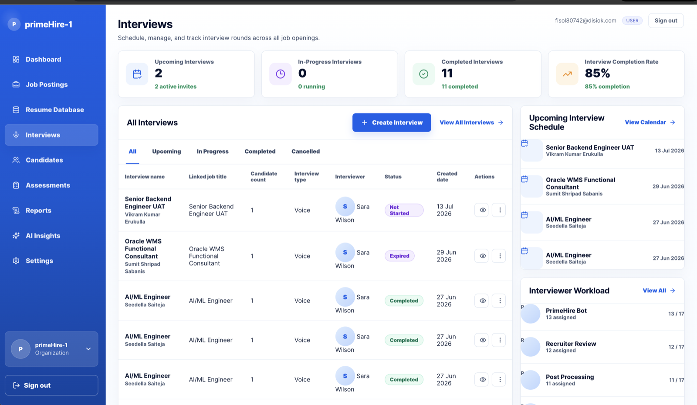Image resolution: width=697 pixels, height=405 pixels.
Task: Click calendar icon beside Oracle WMS schedule entry
Action: point(524,179)
